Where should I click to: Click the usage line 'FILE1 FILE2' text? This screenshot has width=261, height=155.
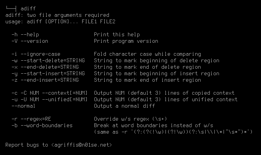[98, 22]
